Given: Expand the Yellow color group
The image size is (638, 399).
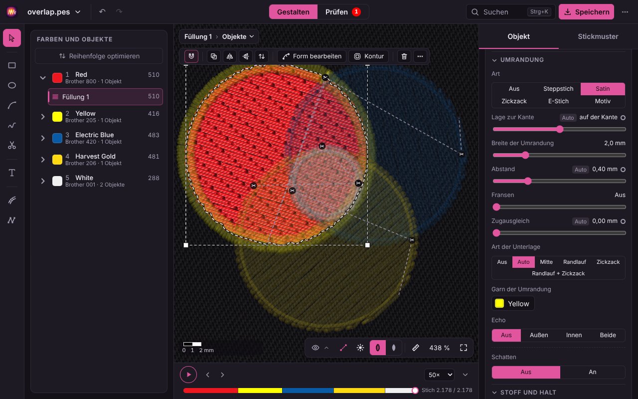Looking at the screenshot, I should pos(43,117).
